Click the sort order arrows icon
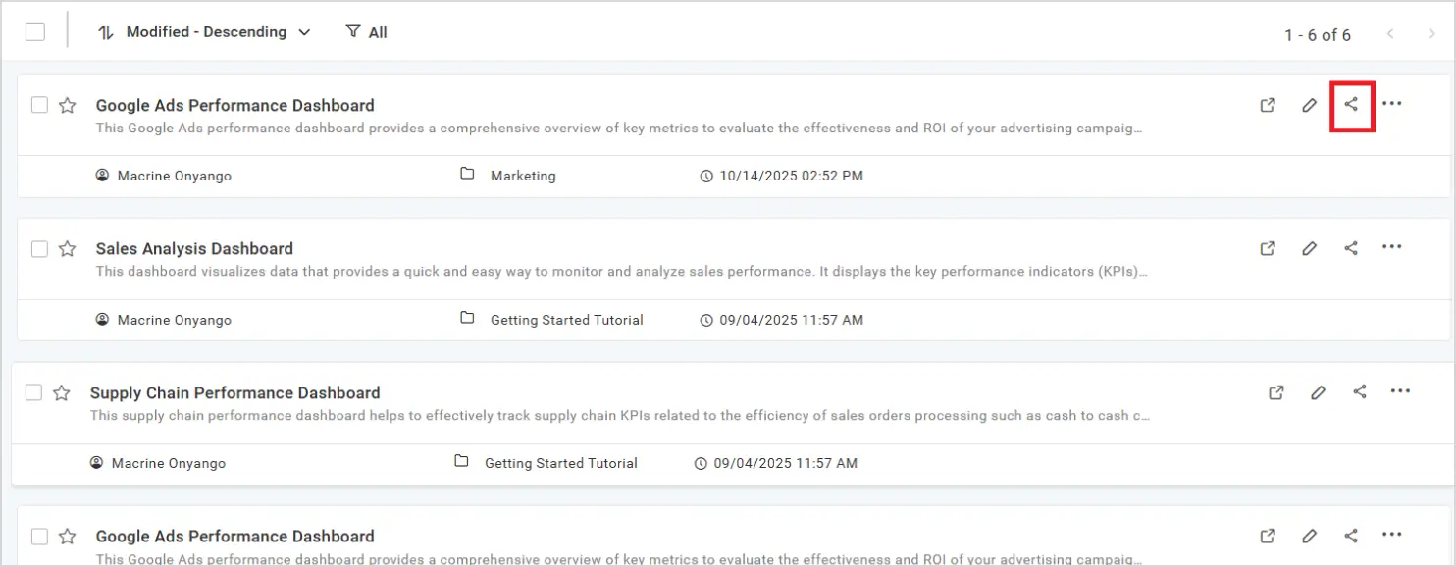 (x=106, y=32)
